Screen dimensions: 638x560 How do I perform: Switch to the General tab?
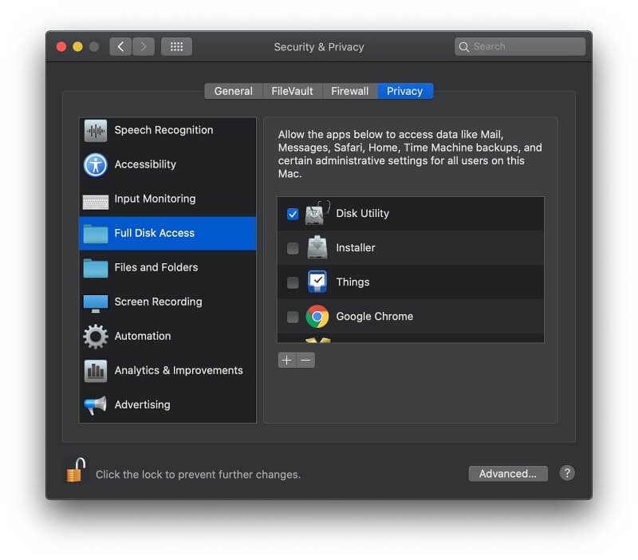234,91
